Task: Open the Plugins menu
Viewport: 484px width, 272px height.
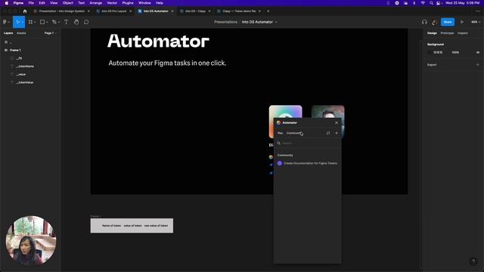Action: click(x=128, y=3)
